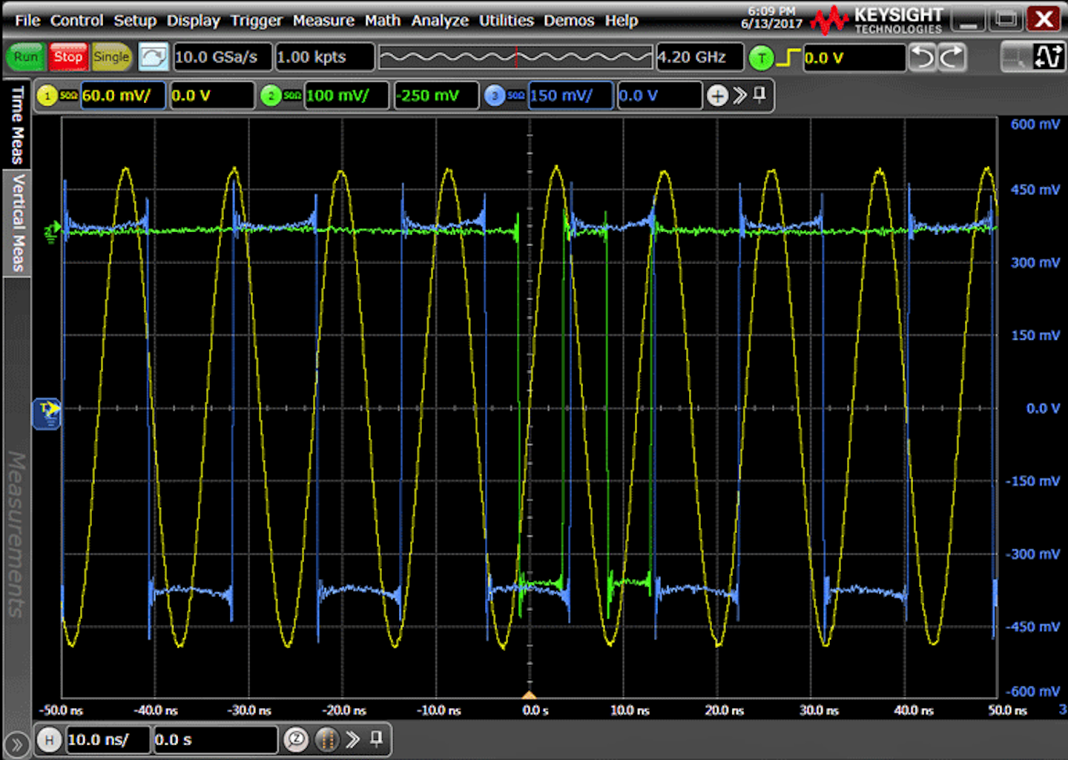Select the zoom Z icon in timebase toolbar

click(x=297, y=739)
